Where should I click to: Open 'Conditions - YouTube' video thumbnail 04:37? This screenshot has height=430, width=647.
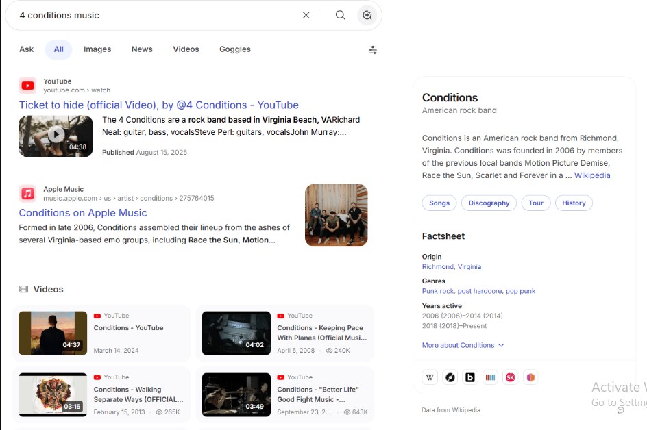tap(53, 333)
